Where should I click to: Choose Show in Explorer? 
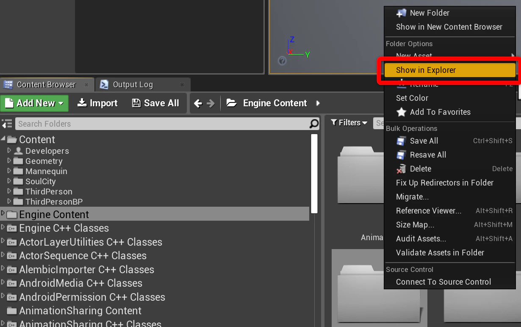[449, 70]
